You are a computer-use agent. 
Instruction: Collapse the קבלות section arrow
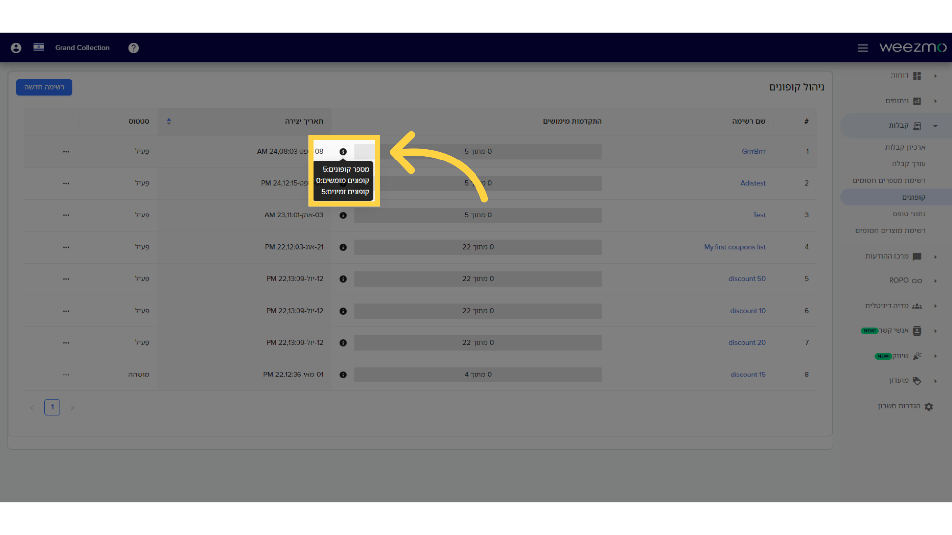[935, 126]
